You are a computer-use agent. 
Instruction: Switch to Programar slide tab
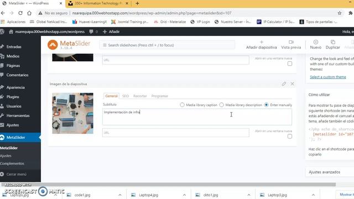click(x=160, y=96)
